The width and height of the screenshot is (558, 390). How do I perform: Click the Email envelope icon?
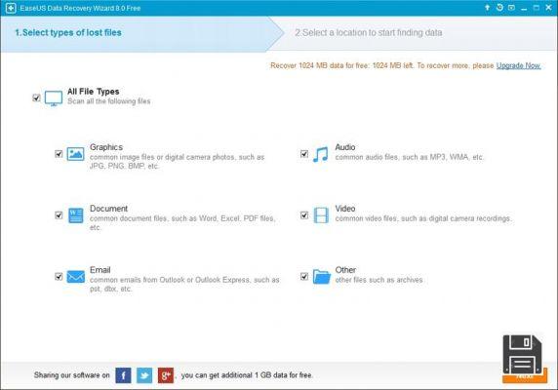[x=76, y=277]
